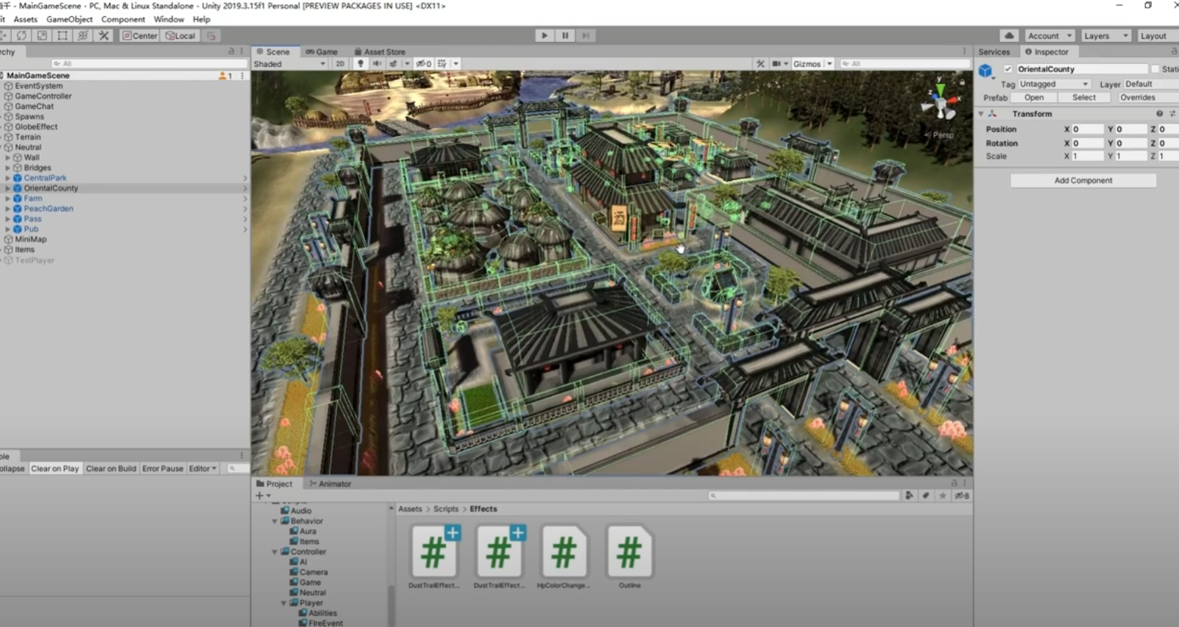The width and height of the screenshot is (1179, 627).
Task: Open the GameObject menu
Action: click(x=69, y=19)
